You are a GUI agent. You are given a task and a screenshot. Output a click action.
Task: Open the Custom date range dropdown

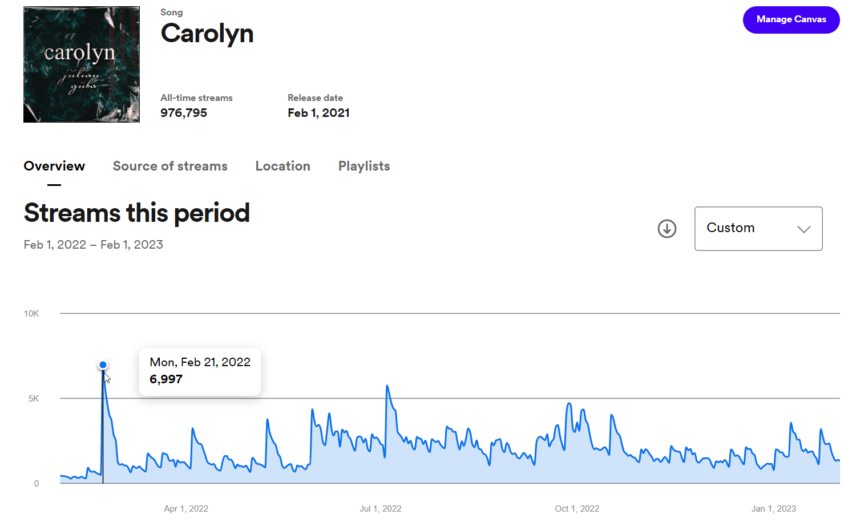coord(758,228)
